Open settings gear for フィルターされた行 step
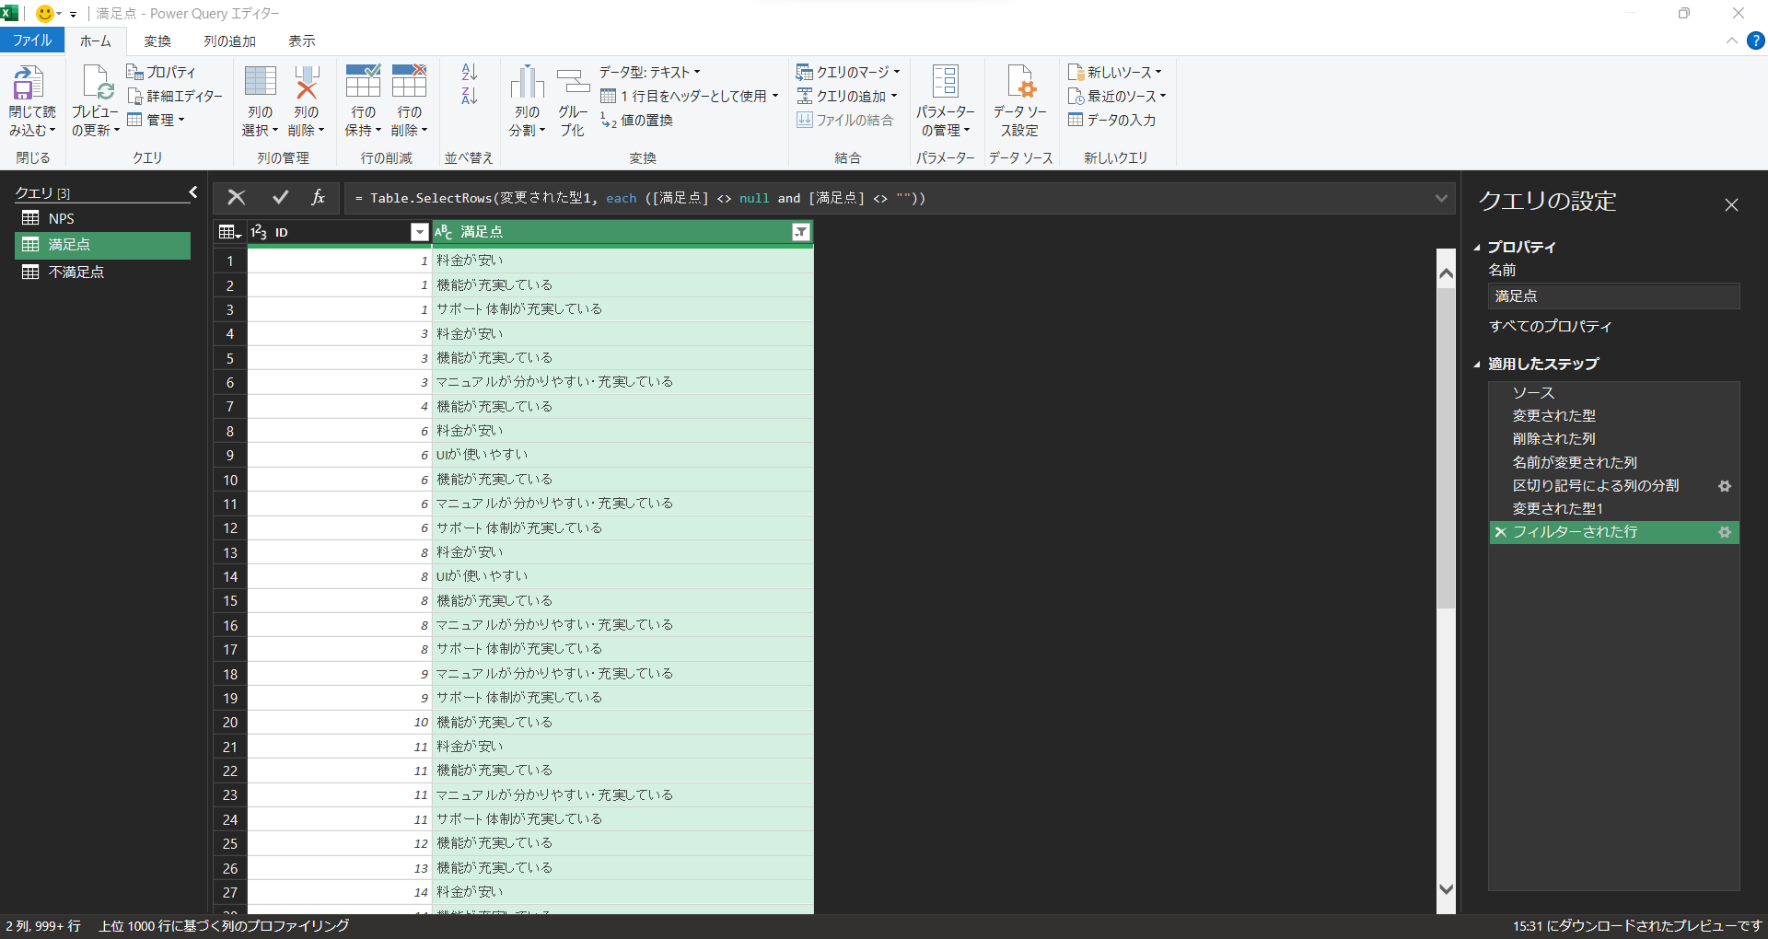The image size is (1768, 939). coord(1725,532)
